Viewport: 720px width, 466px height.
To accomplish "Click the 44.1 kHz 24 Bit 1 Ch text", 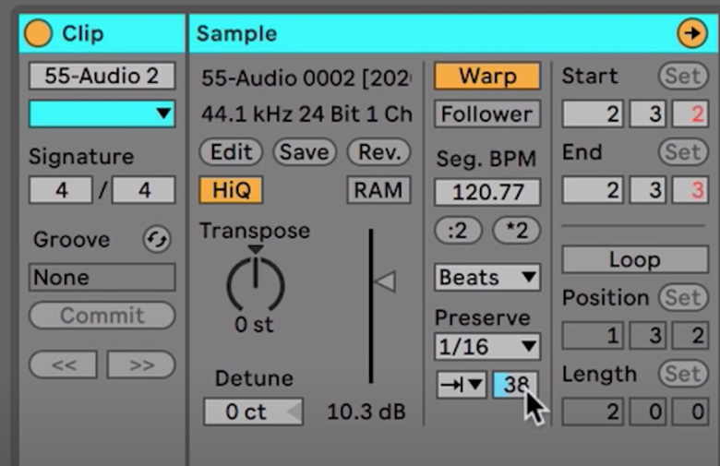I will 306,114.
